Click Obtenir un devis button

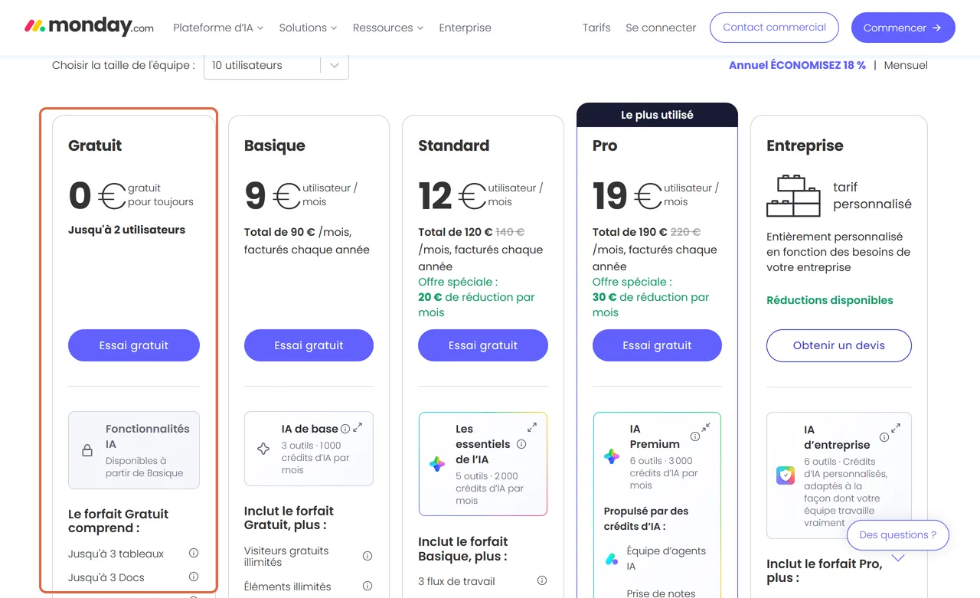click(839, 345)
